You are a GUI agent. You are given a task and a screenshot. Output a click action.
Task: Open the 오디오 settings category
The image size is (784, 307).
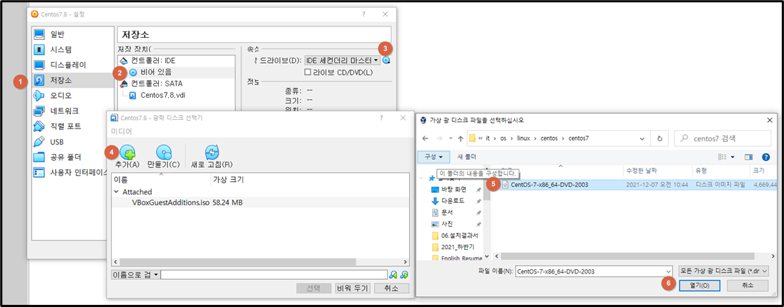click(73, 96)
